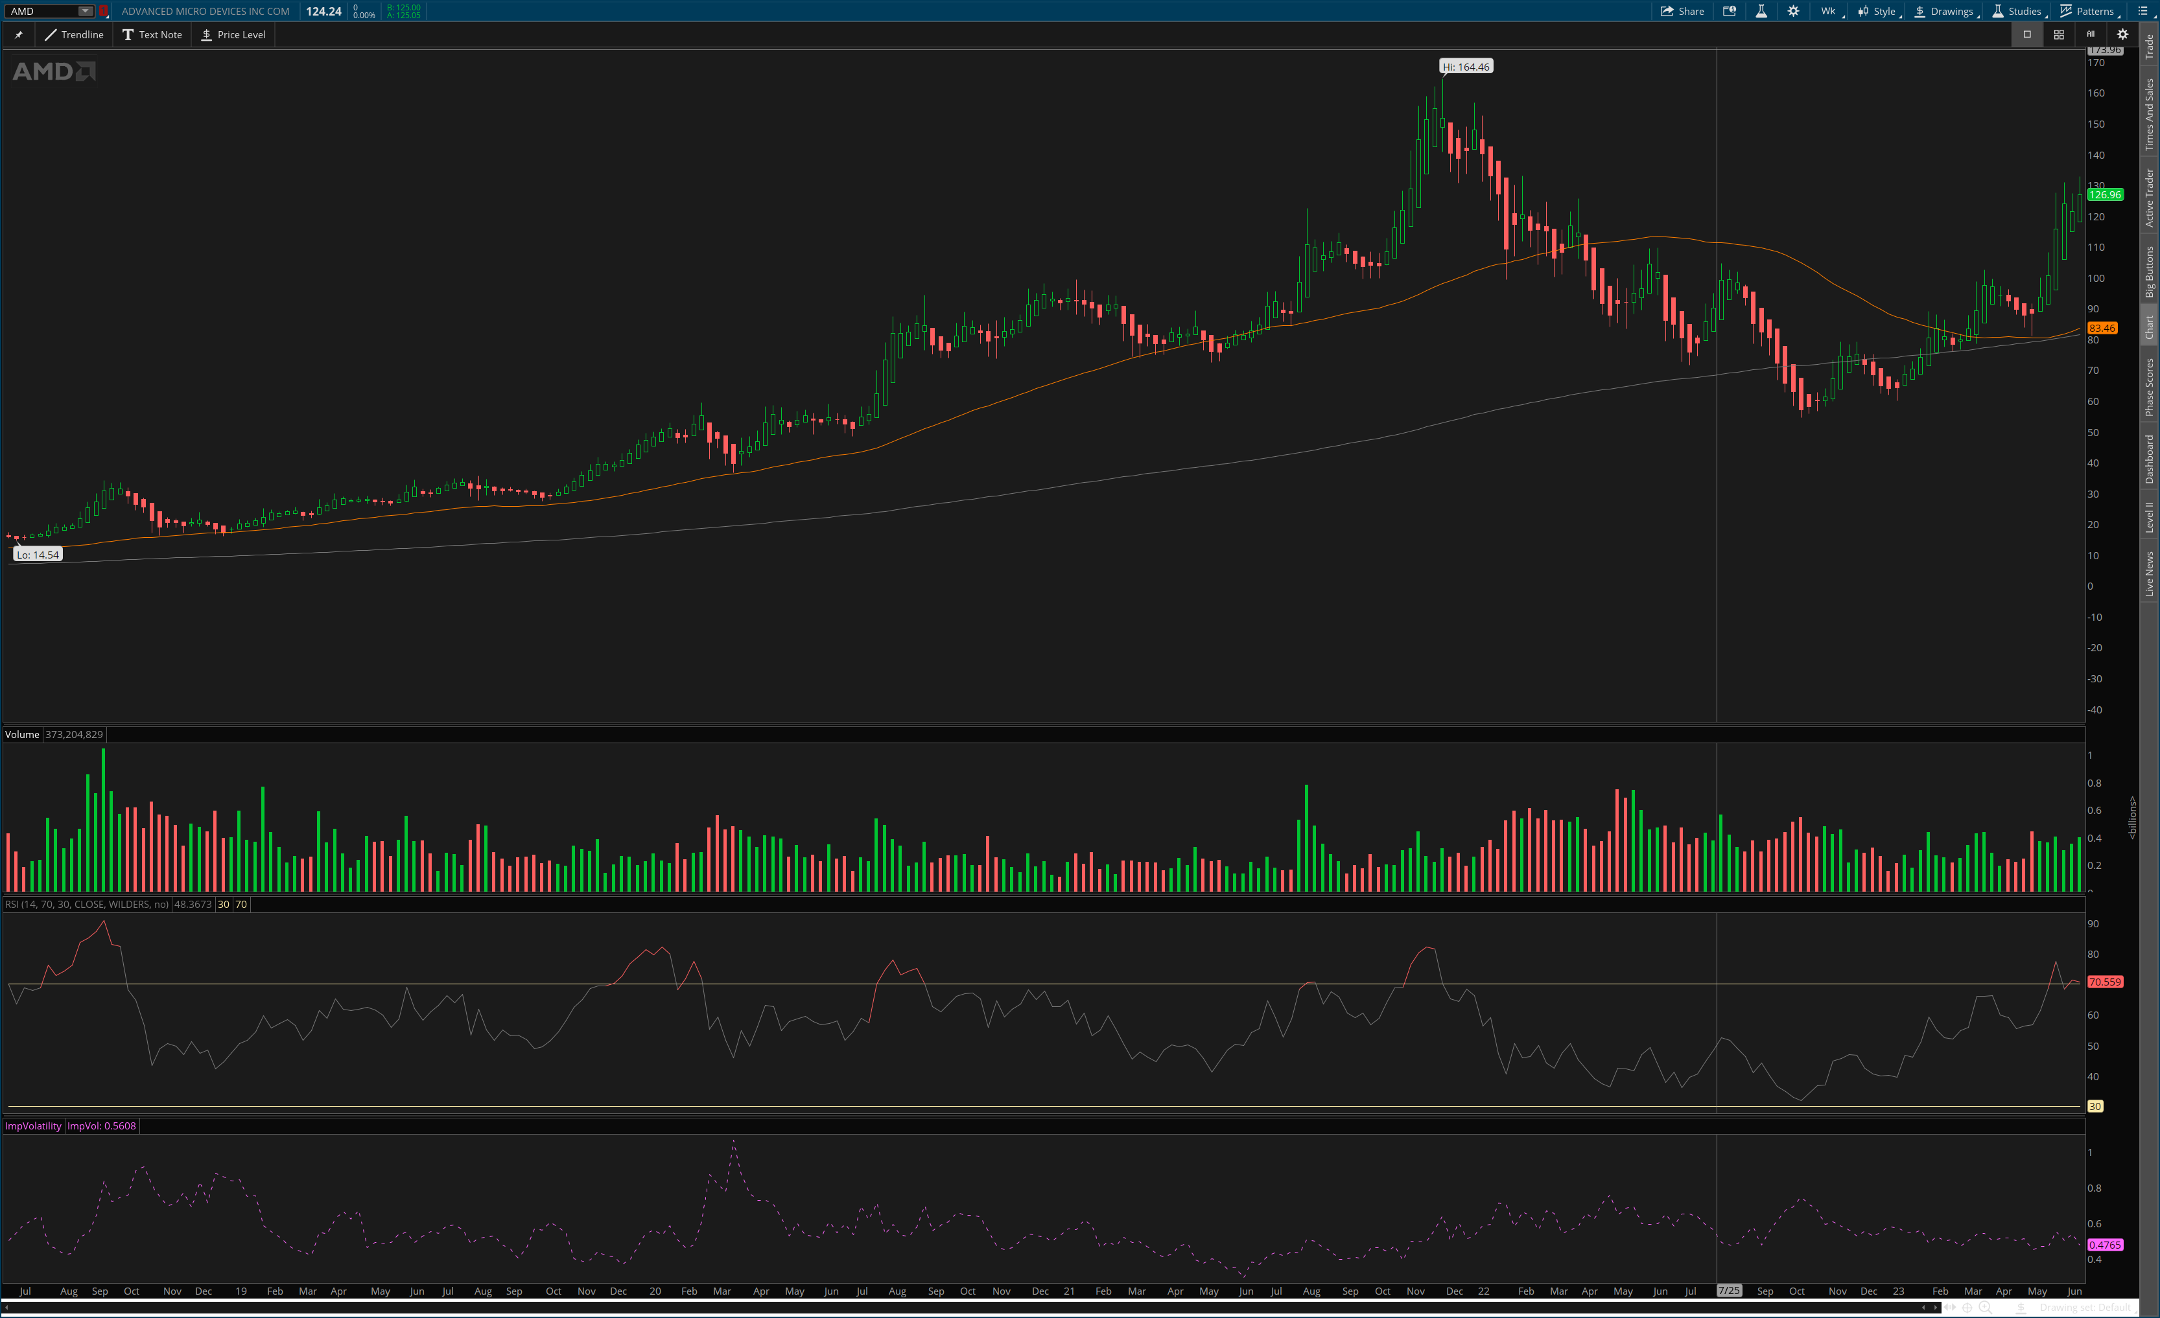Click the Volume study label
Screen dimensions: 2160x1318
pyautogui.click(x=22, y=734)
